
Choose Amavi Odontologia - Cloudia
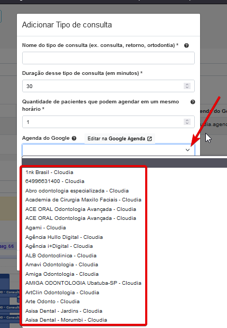(62, 265)
